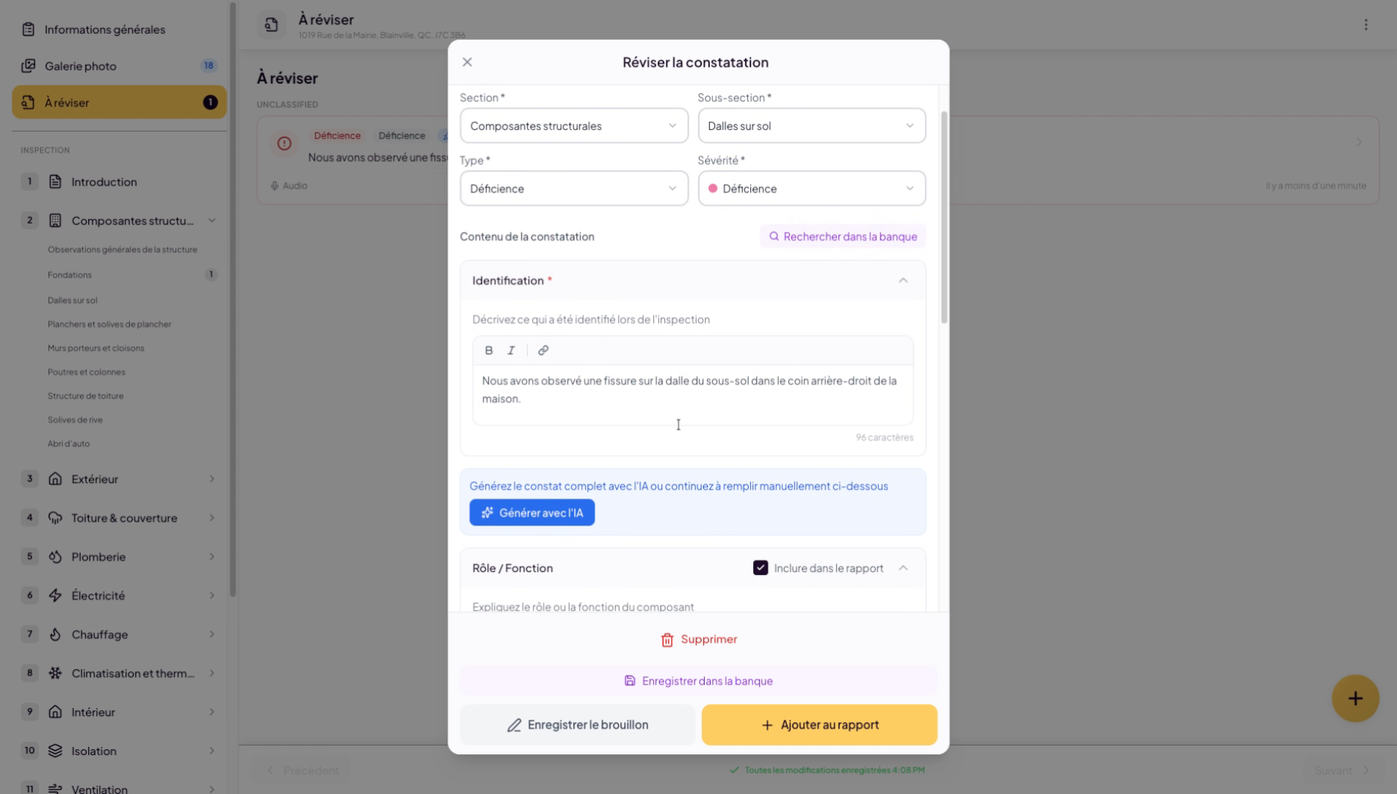Image resolution: width=1397 pixels, height=794 pixels.
Task: Click the Électricité lightning icon
Action: (55, 595)
